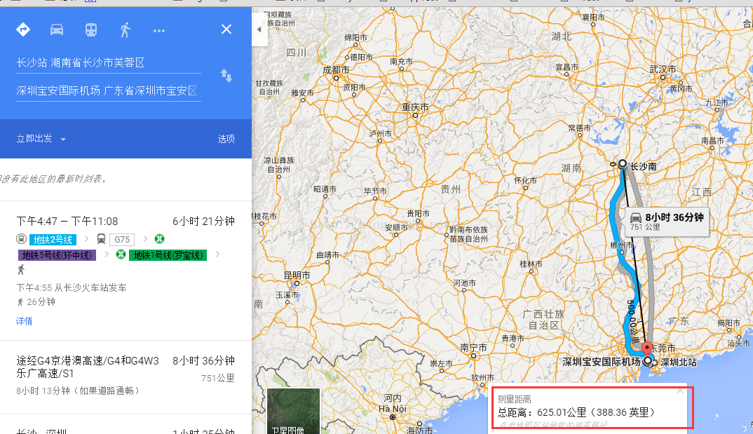This screenshot has height=434, width=753.
Task: Switch to satellite imagery thumbnail
Action: [294, 411]
